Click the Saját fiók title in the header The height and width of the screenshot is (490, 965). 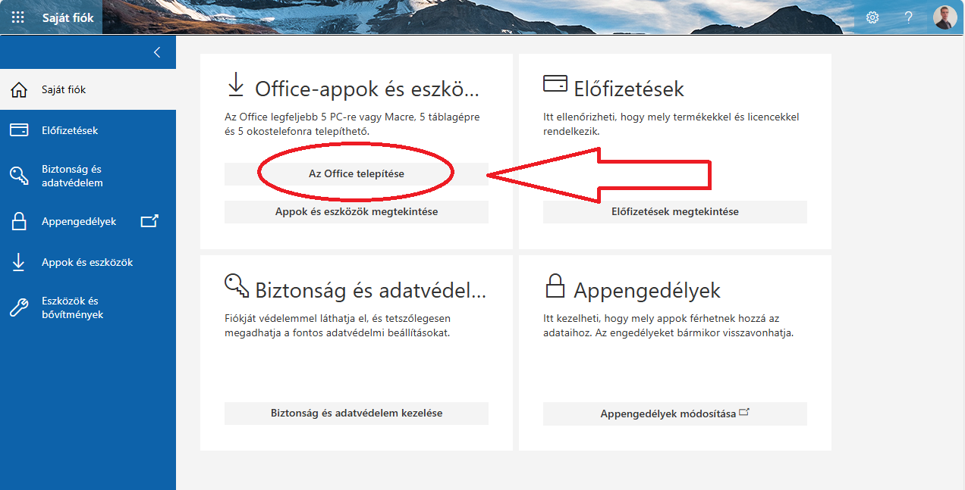[x=68, y=17]
